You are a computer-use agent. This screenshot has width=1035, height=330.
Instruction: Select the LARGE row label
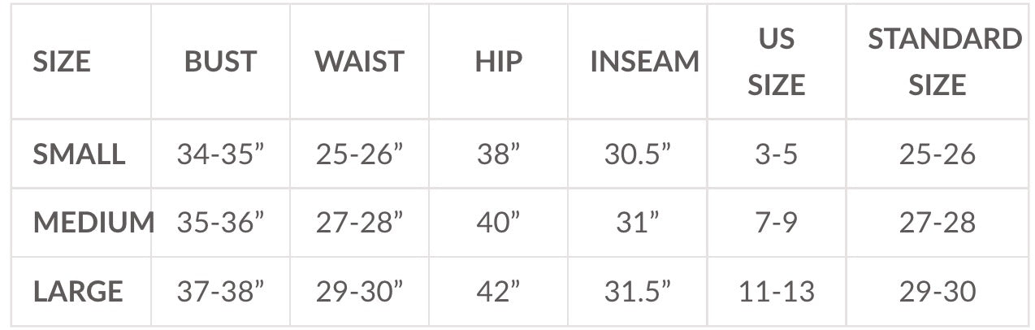point(78,291)
